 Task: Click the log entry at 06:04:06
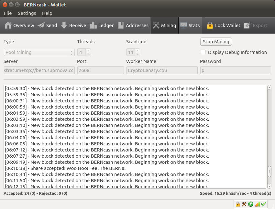pyautogui.click(x=107, y=138)
